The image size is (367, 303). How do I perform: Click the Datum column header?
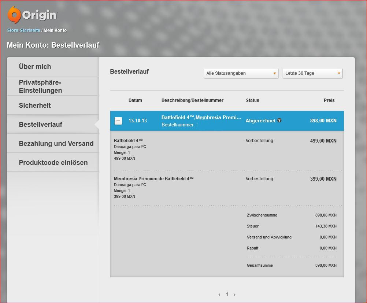(135, 100)
